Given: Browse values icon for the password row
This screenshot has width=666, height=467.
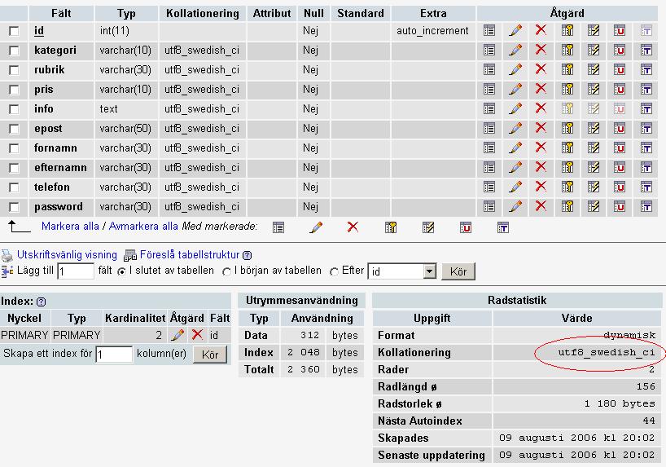Looking at the screenshot, I should pos(489,207).
